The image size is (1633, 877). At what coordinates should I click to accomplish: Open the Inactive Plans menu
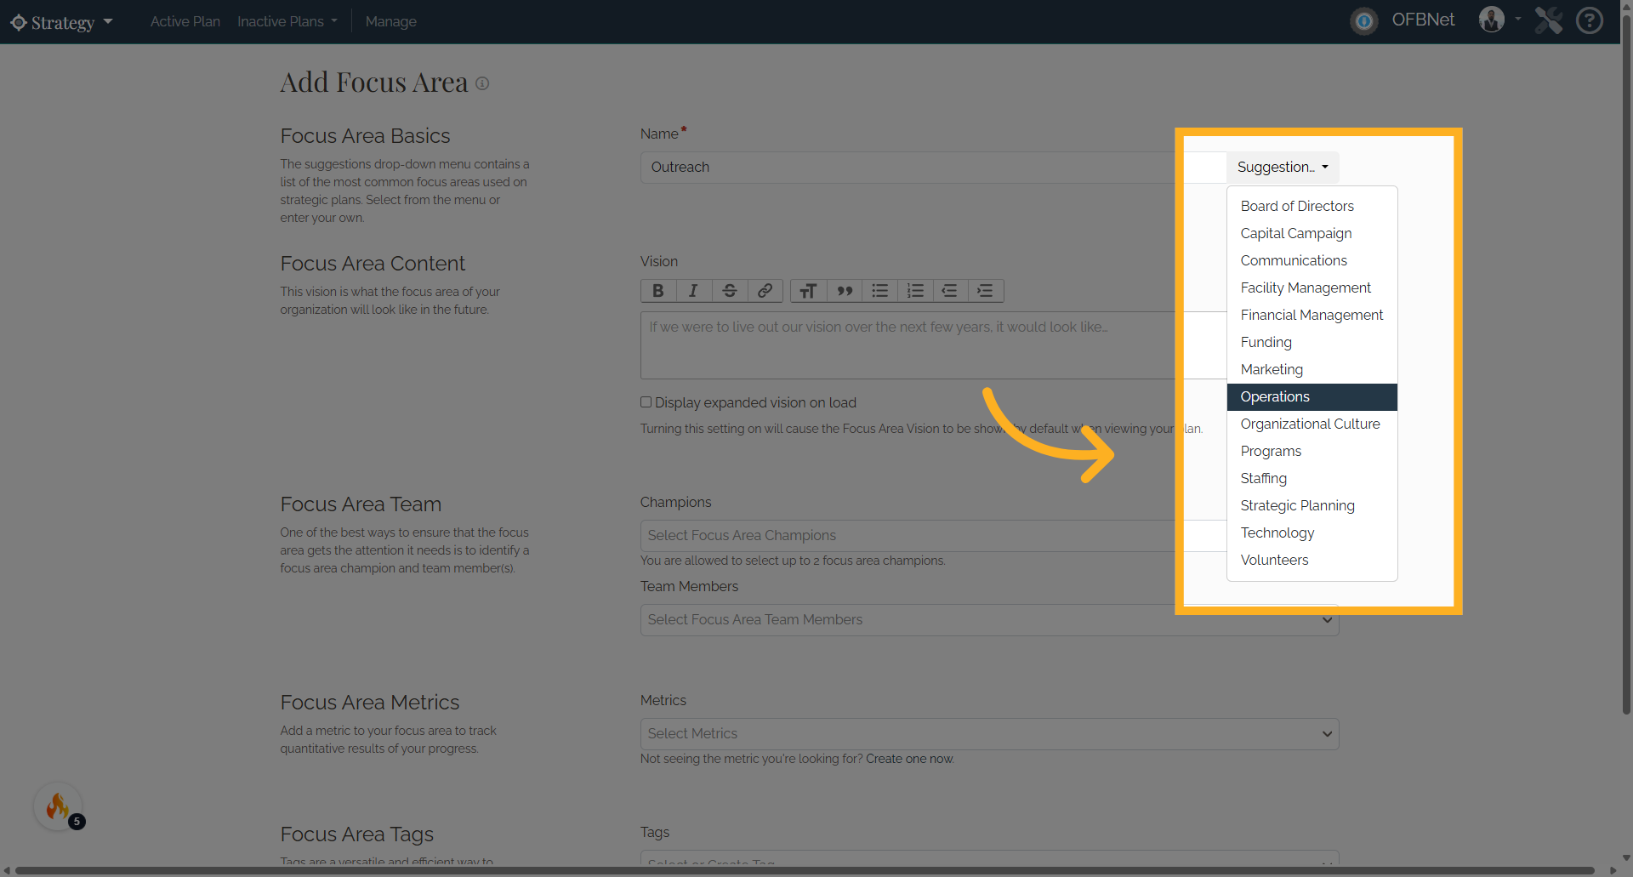pyautogui.click(x=287, y=21)
